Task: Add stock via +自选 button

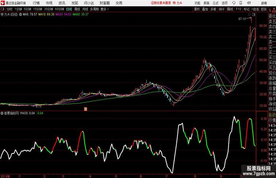Action: (x=255, y=9)
